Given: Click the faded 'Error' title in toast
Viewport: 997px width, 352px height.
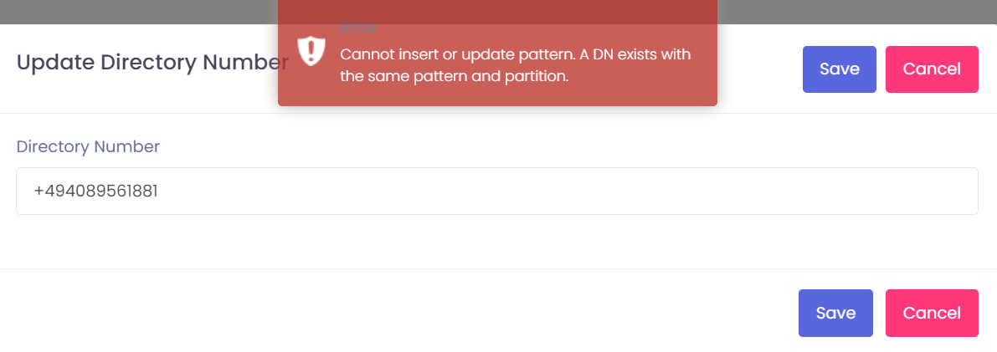Looking at the screenshot, I should pos(357,27).
